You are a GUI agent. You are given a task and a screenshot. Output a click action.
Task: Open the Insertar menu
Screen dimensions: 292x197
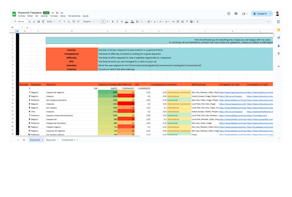coord(44,16)
